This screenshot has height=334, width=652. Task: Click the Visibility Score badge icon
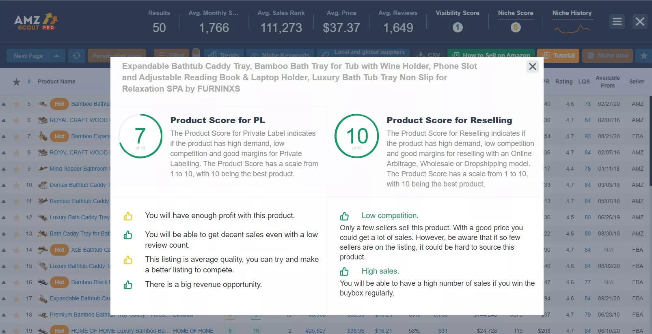click(x=458, y=28)
